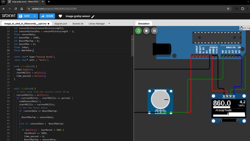Click the readSensorData() call line

click(30, 101)
